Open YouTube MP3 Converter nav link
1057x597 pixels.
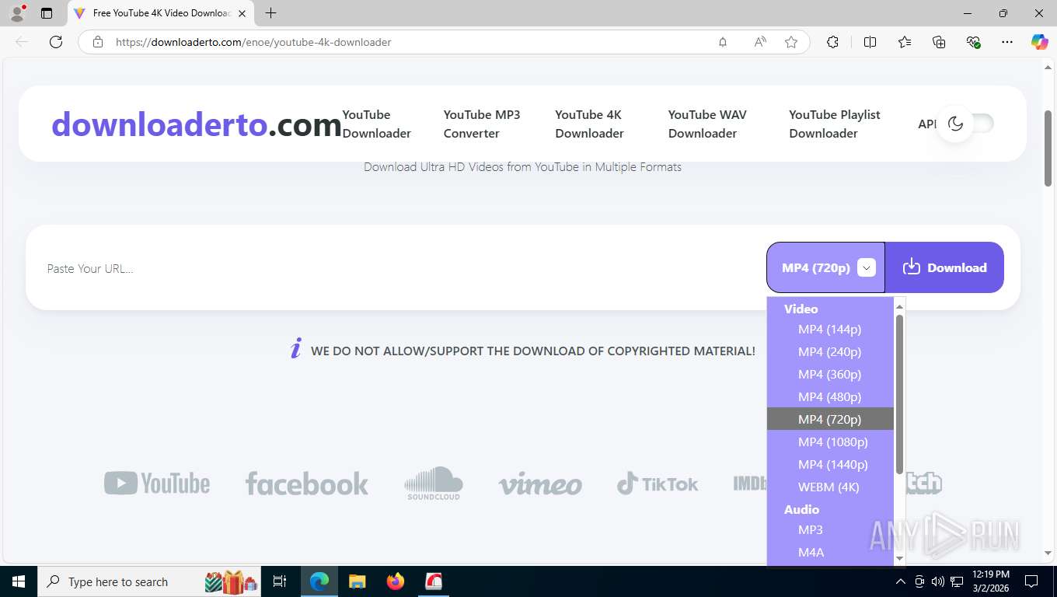click(x=481, y=124)
